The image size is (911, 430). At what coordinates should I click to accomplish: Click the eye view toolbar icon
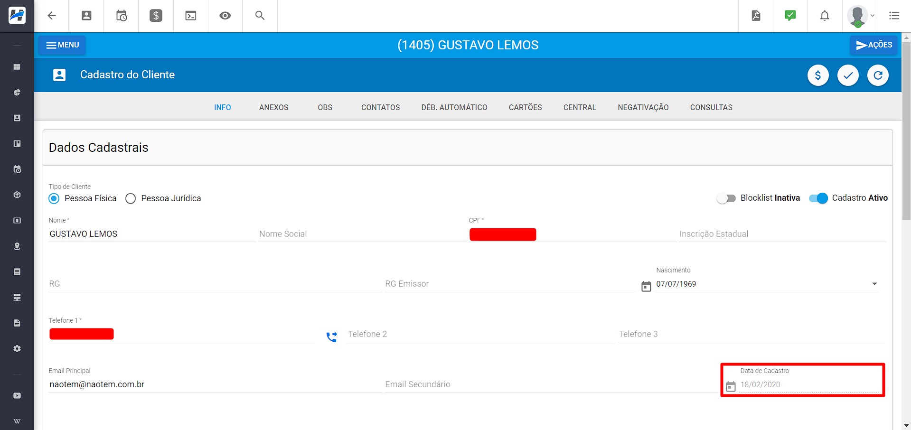pos(225,16)
